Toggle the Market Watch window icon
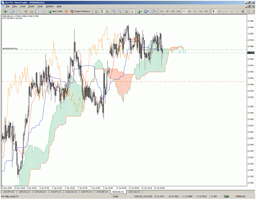 tap(20, 11)
